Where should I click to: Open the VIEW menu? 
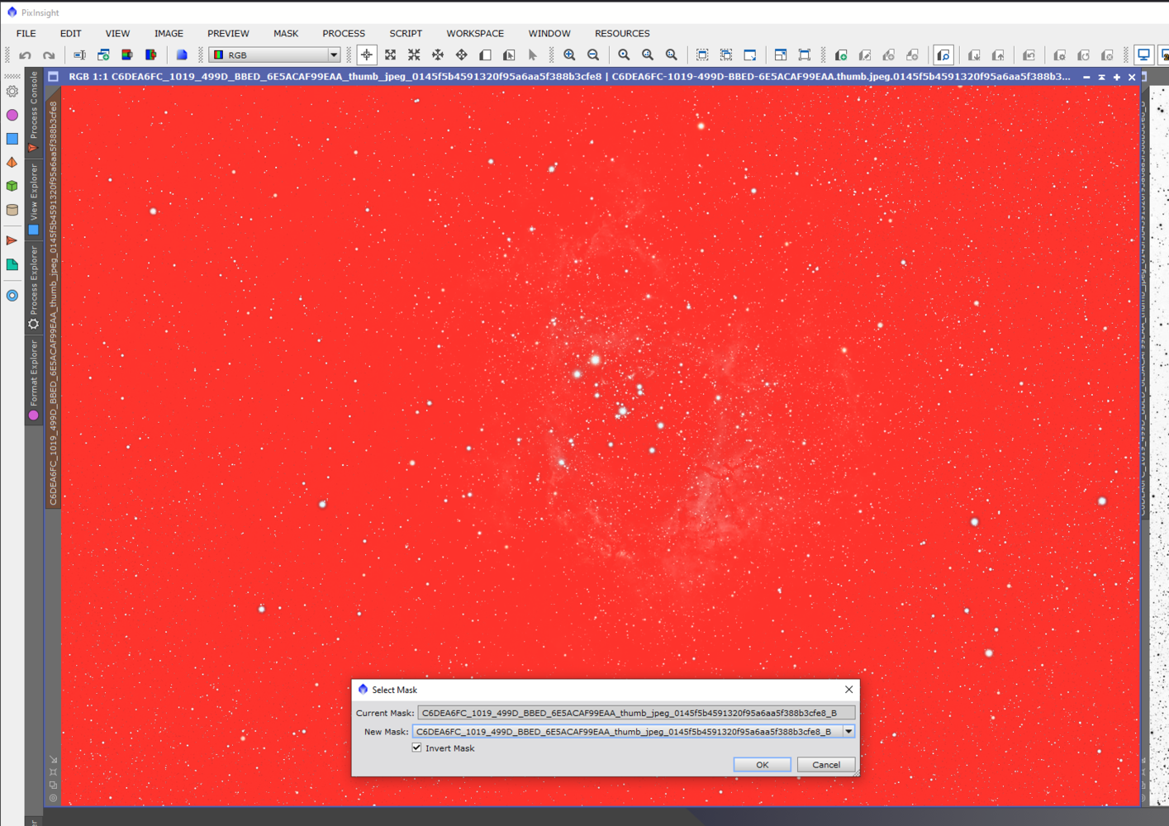(117, 34)
